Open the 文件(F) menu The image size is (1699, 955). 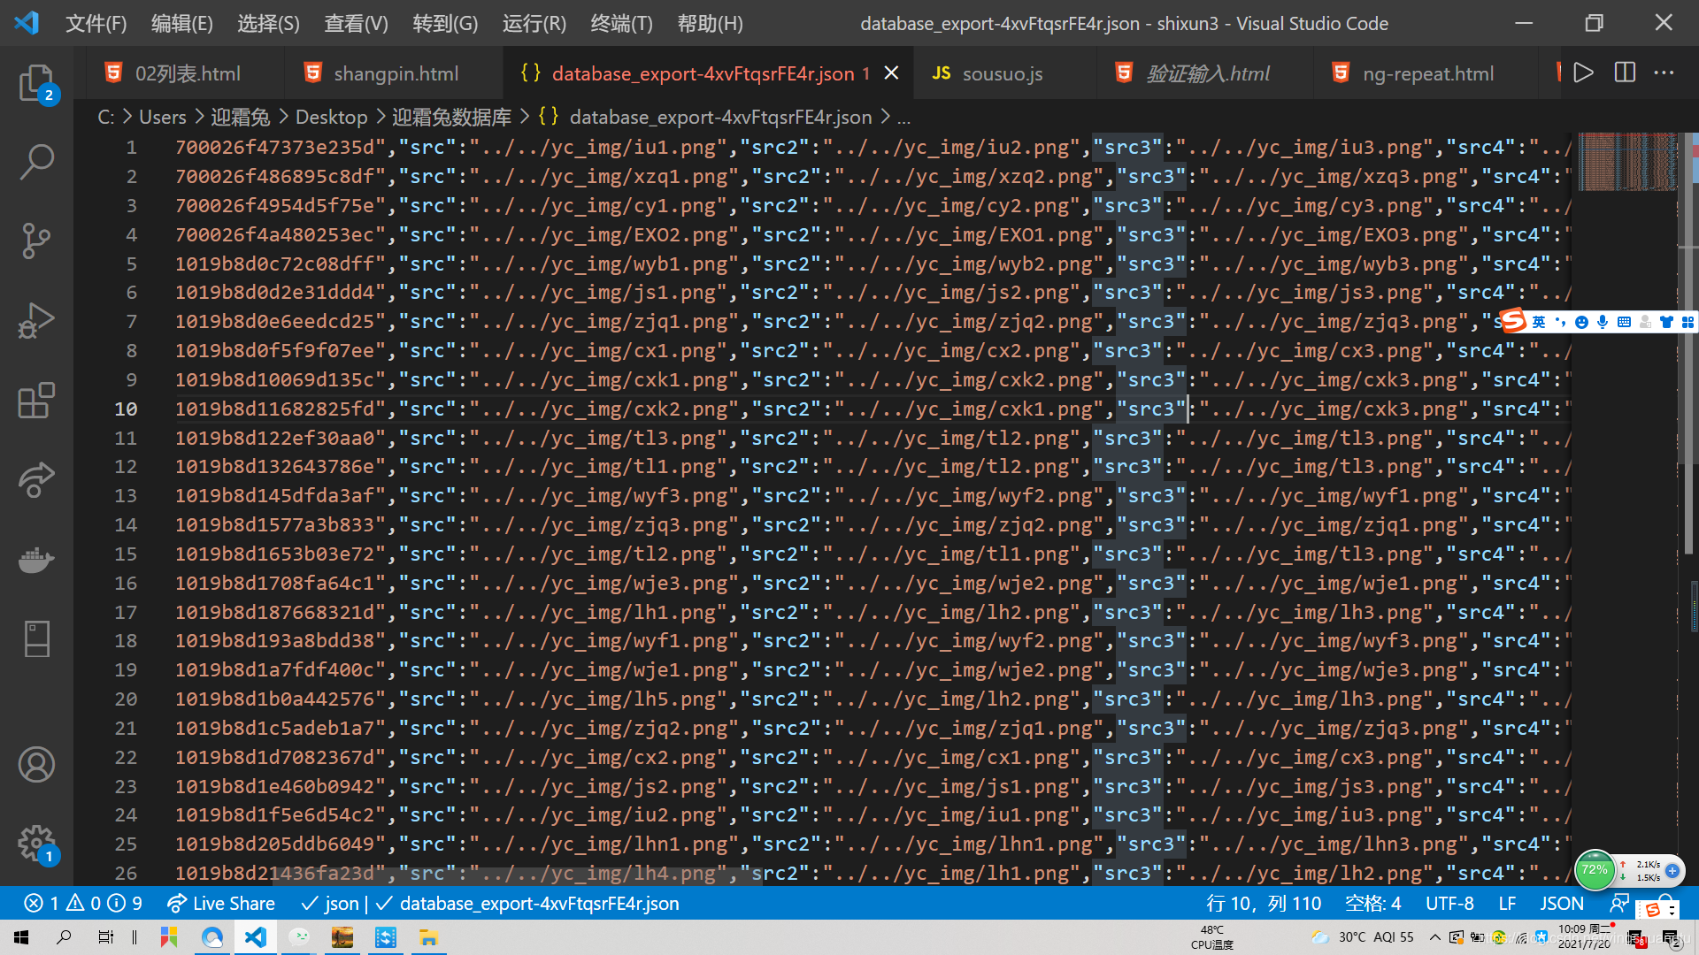[x=96, y=24]
